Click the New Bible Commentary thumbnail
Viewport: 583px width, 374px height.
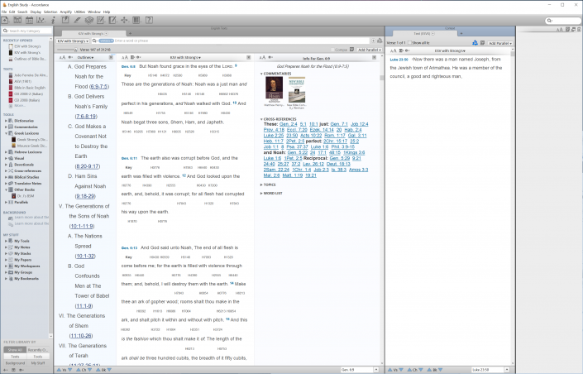pos(297,89)
